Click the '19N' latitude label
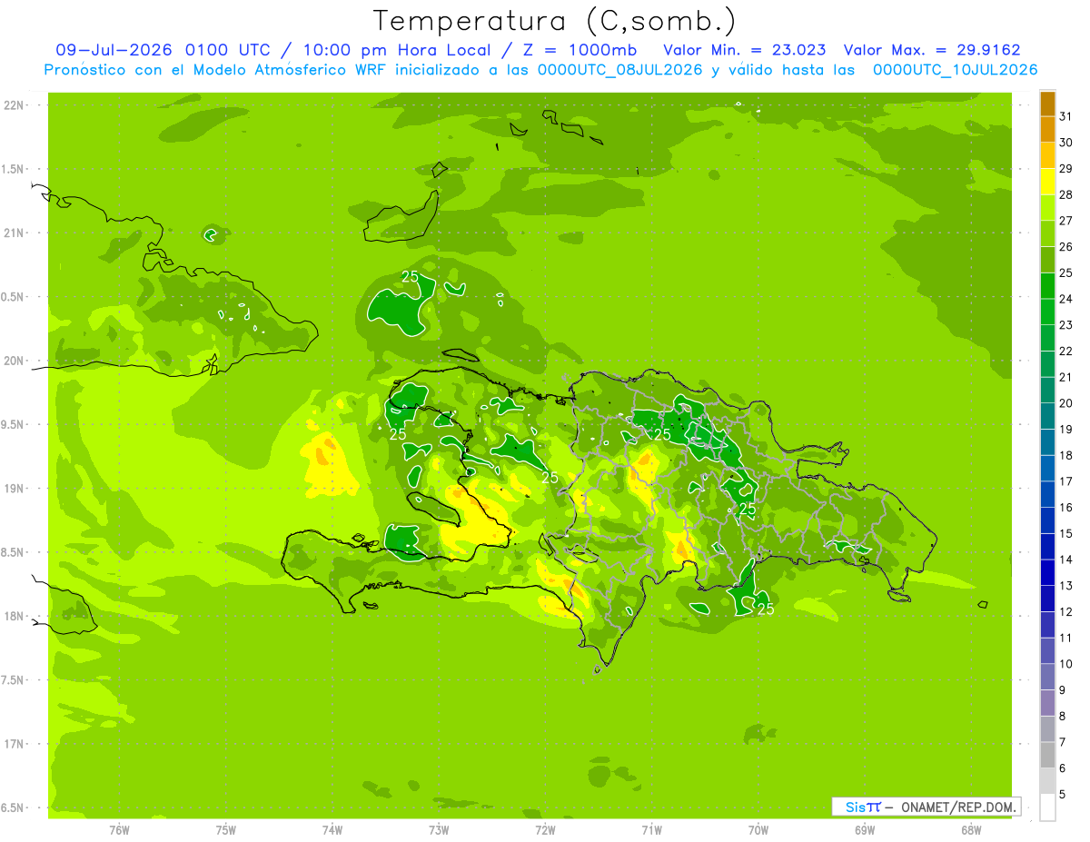 click(15, 489)
